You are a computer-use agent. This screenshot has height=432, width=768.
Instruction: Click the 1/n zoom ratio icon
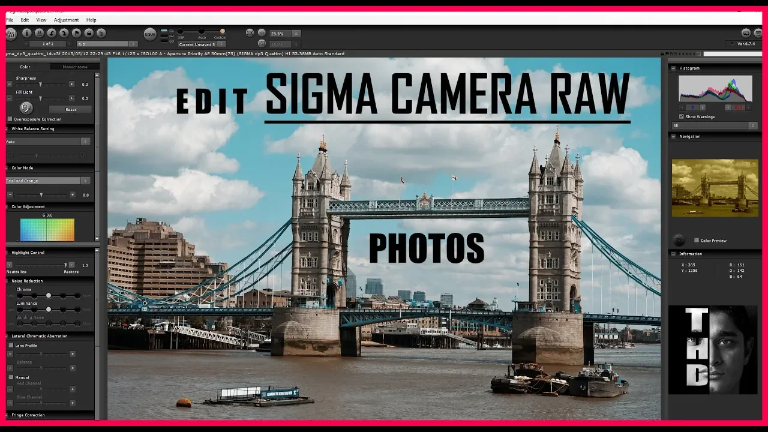pos(262,33)
